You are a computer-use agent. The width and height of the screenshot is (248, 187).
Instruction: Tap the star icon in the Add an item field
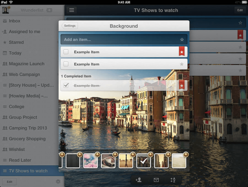182,39
